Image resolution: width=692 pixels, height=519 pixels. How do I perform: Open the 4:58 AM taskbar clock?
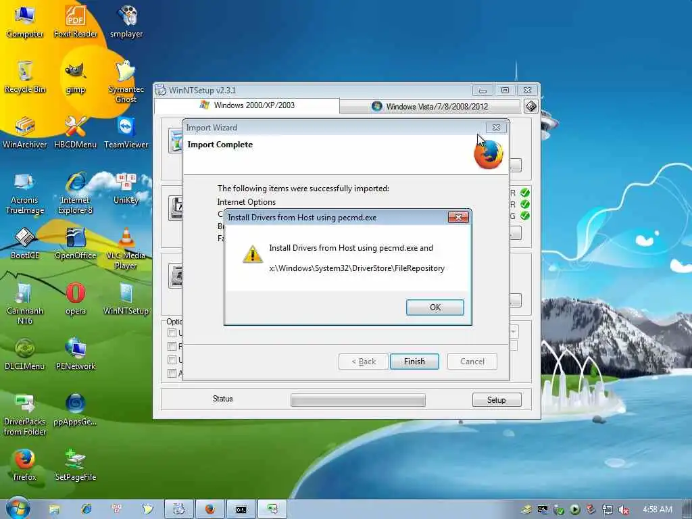coord(657,510)
